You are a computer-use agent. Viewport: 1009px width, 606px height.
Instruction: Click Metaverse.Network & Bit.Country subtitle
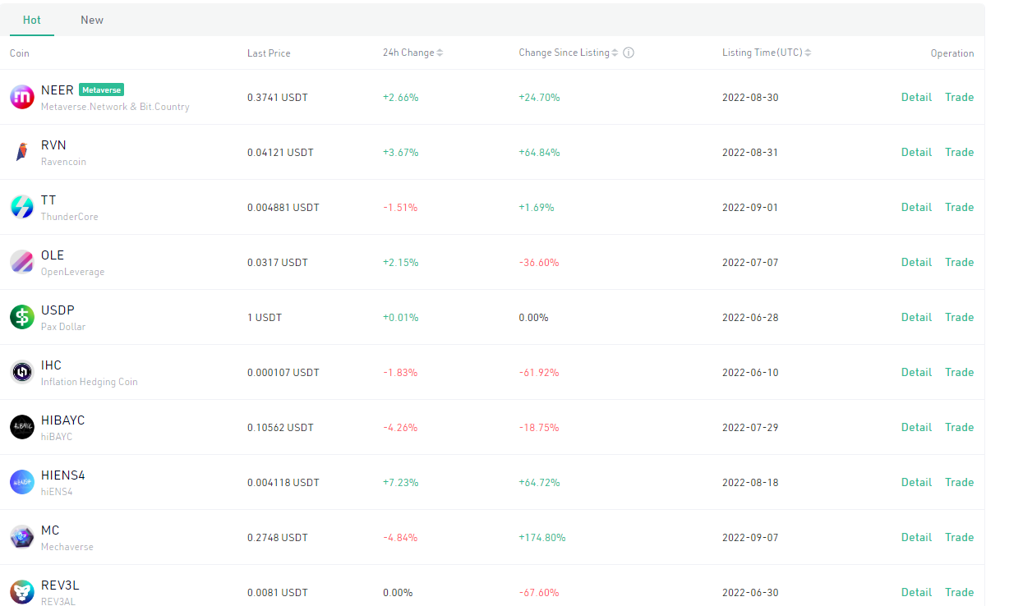115,107
